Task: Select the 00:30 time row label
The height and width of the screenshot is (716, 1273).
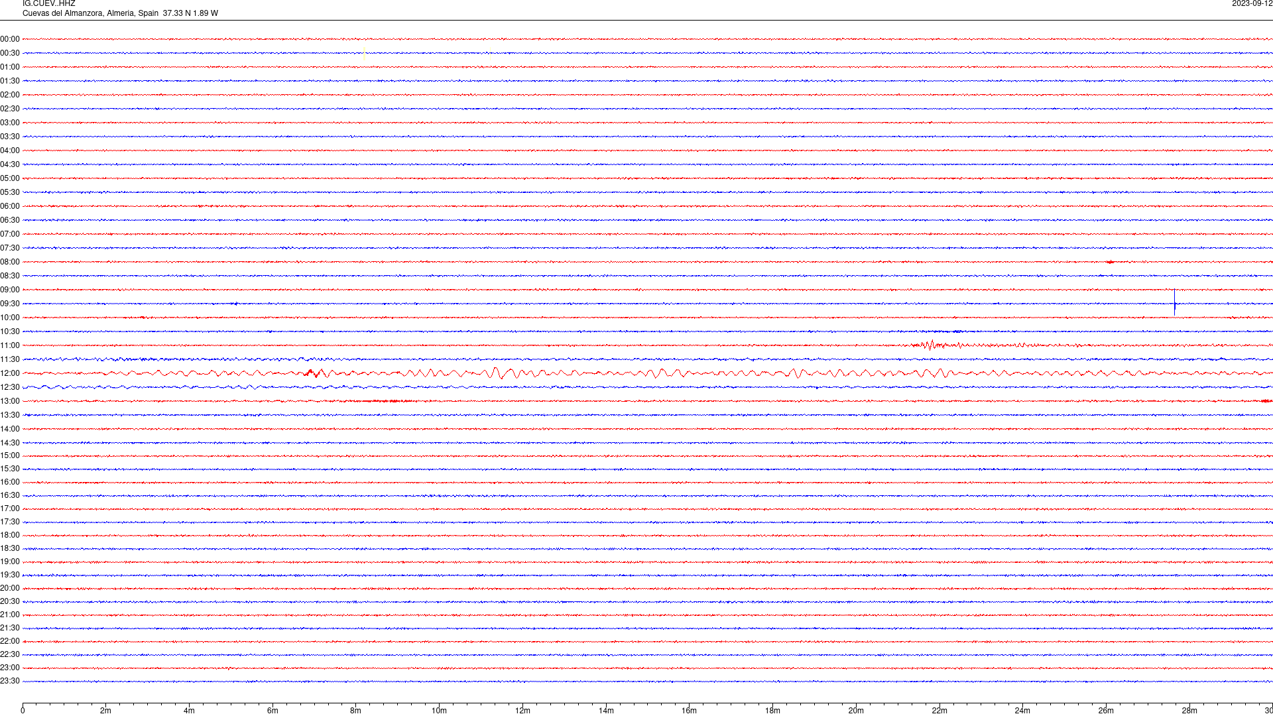Action: [10, 53]
